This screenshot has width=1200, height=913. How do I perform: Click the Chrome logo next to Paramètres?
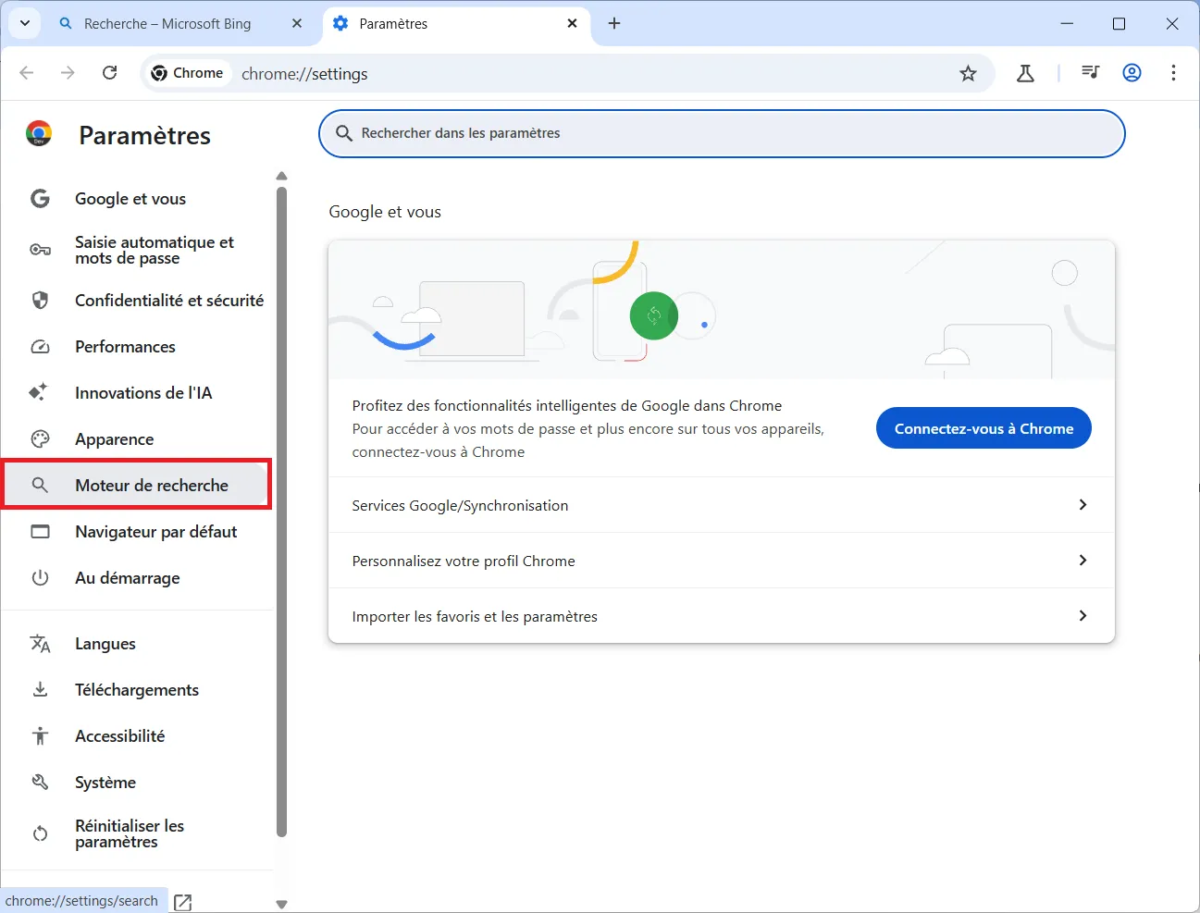pyautogui.click(x=39, y=134)
